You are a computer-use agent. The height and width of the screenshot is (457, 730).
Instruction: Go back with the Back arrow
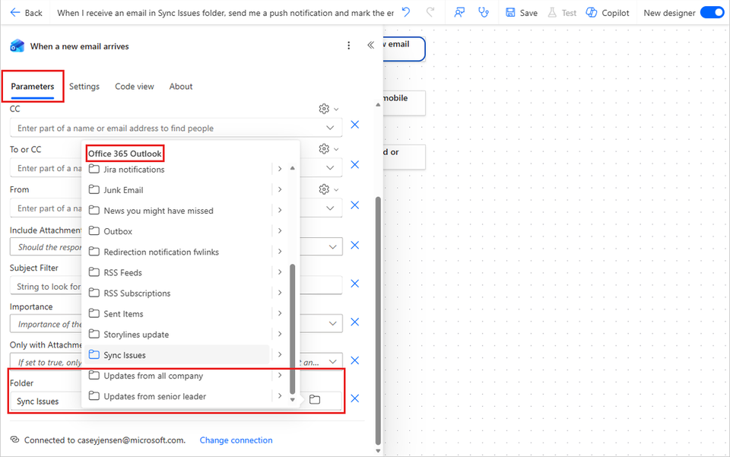[26, 13]
